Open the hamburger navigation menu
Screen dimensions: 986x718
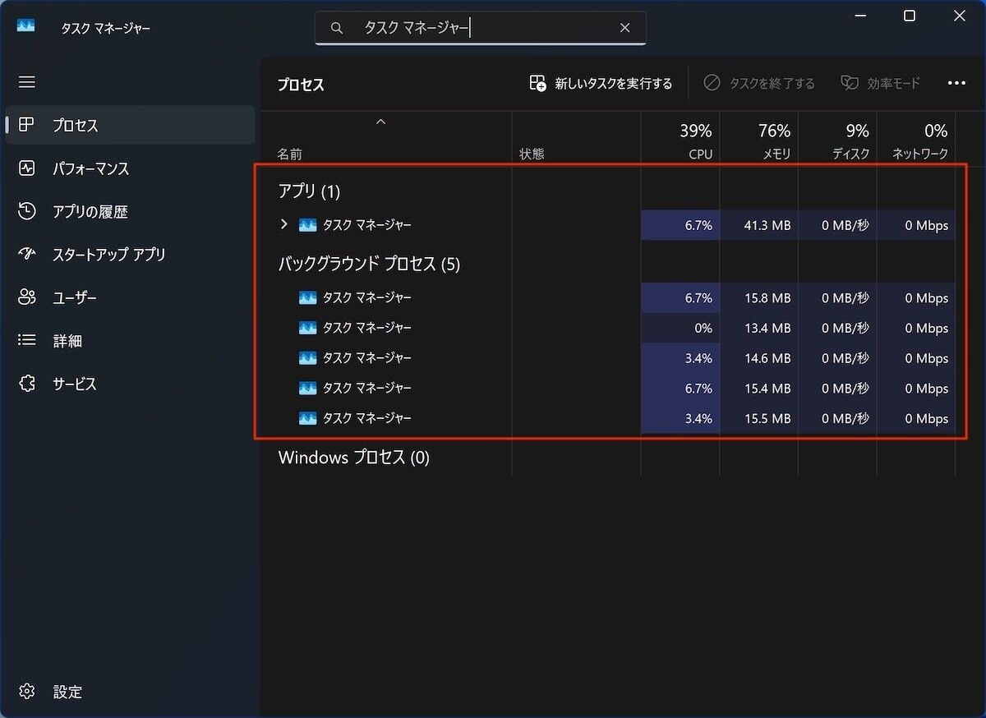point(27,82)
